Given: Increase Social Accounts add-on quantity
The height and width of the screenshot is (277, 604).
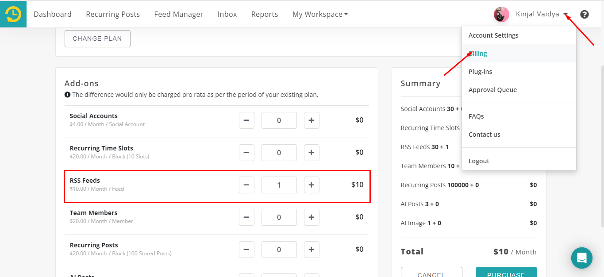Looking at the screenshot, I should 312,120.
